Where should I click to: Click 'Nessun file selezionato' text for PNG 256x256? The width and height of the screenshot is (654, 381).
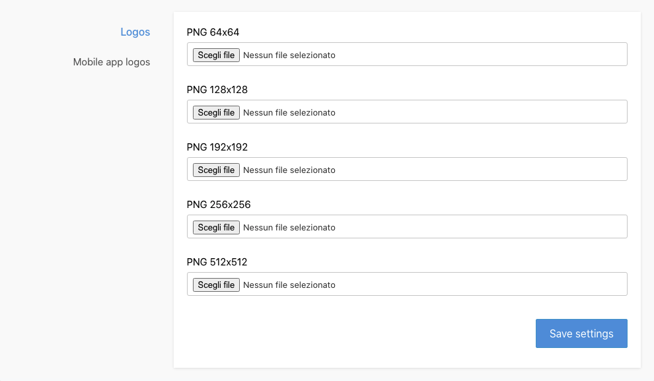289,227
